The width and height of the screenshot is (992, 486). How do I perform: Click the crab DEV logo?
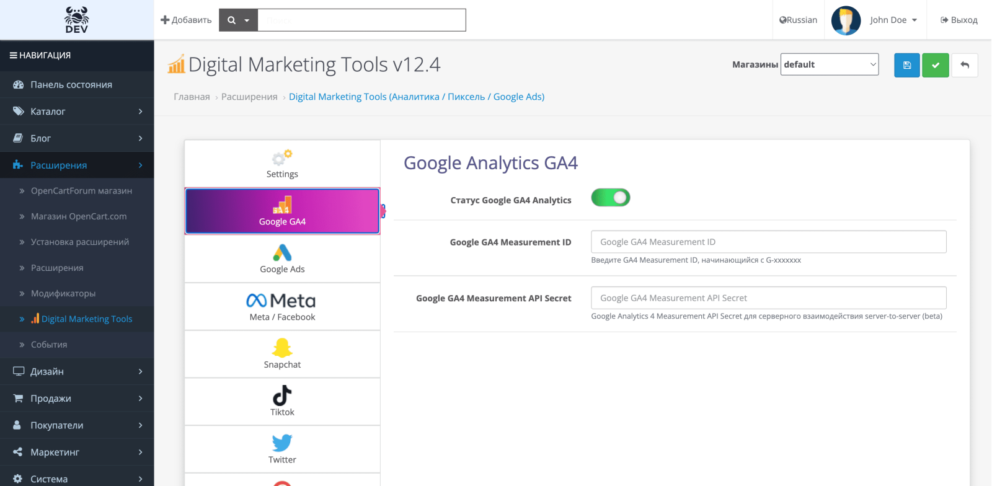77,20
